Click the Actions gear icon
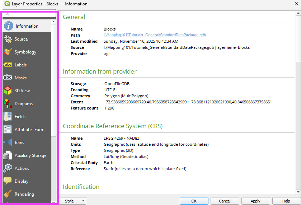The height and width of the screenshot is (205, 301). pos(8,168)
